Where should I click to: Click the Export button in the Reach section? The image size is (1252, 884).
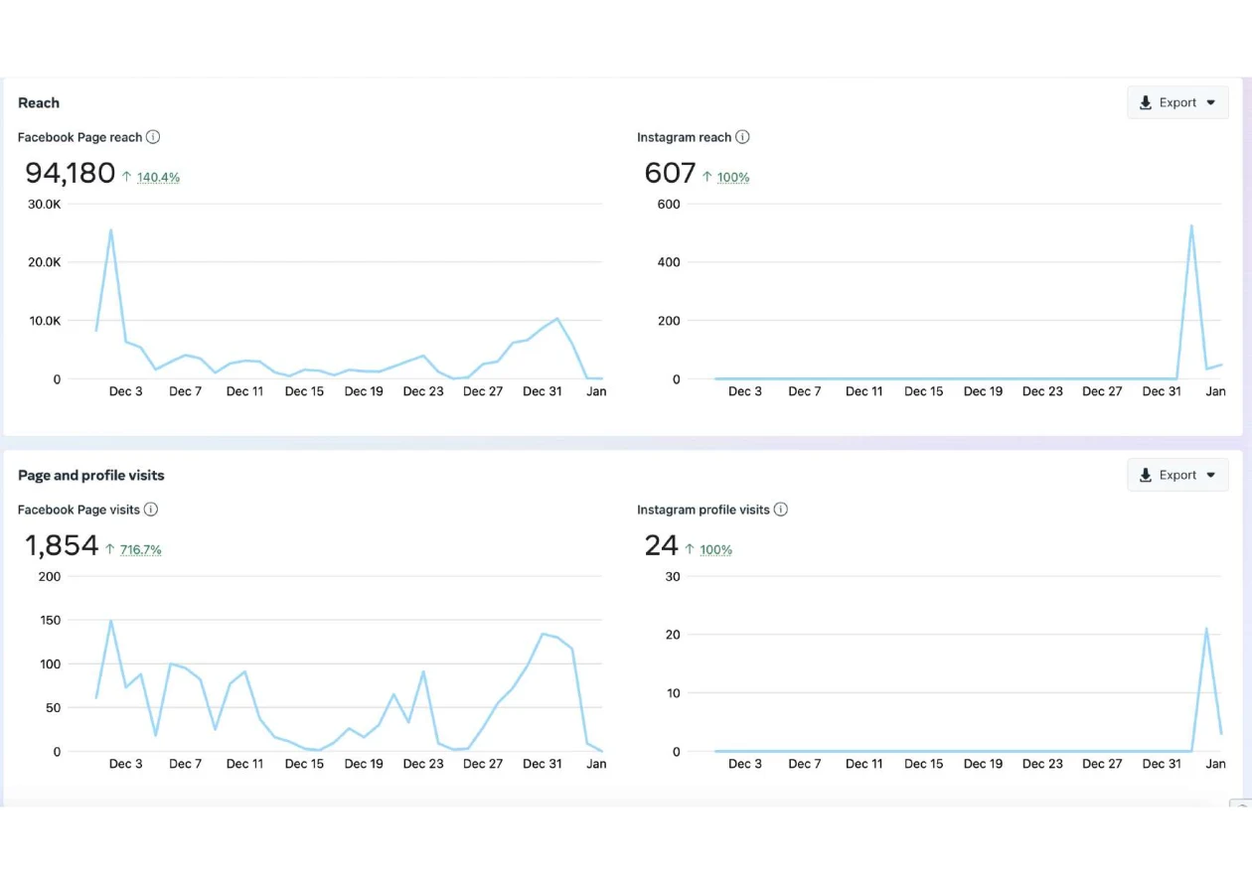[1177, 102]
